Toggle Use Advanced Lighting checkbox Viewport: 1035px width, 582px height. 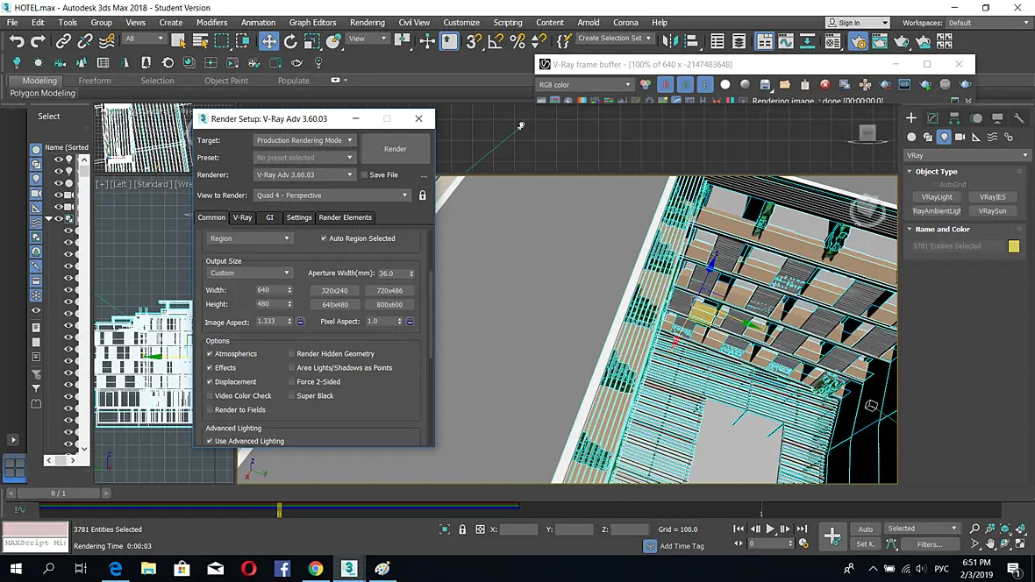pos(210,441)
